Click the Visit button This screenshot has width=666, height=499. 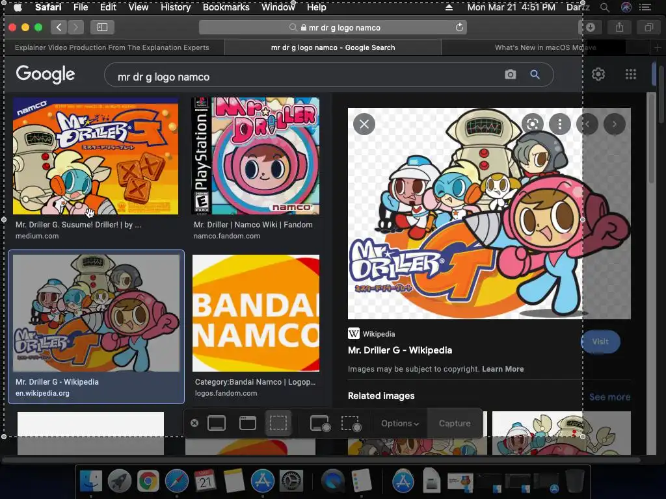(x=600, y=342)
